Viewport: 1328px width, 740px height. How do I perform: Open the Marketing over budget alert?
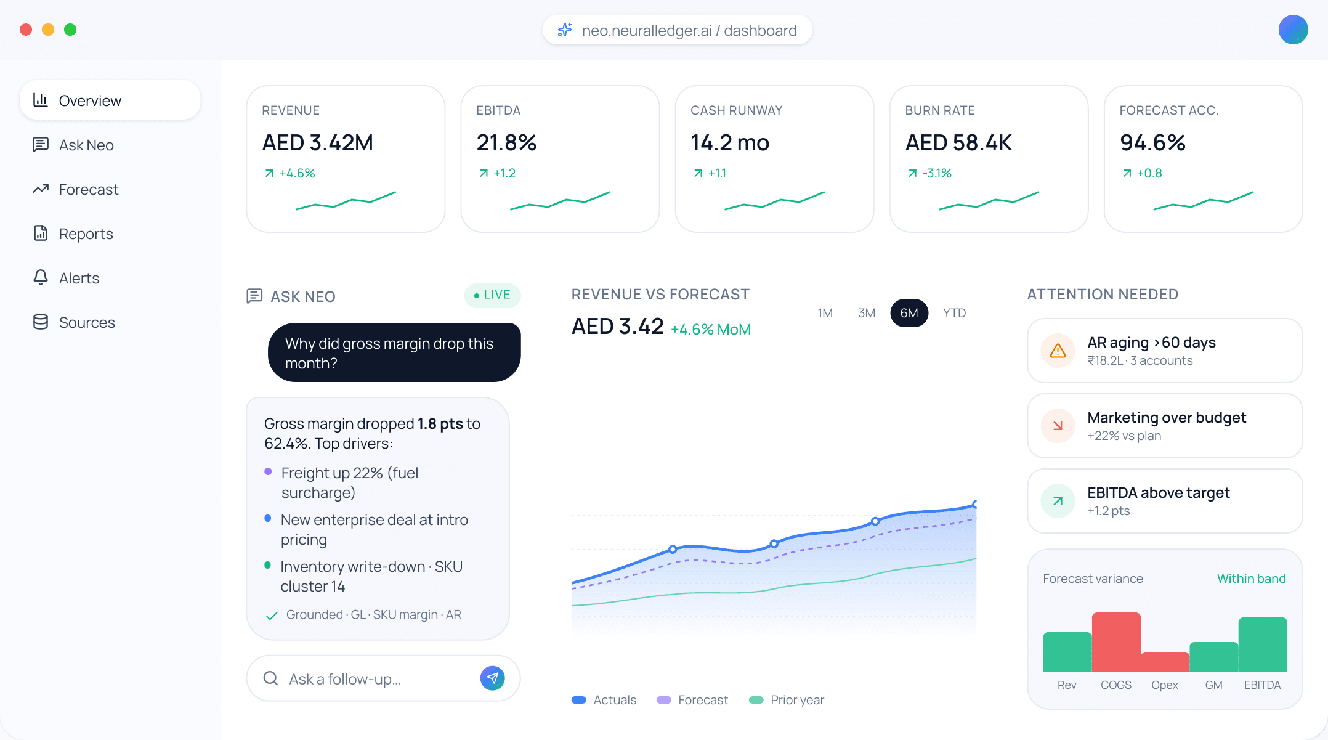click(1165, 426)
